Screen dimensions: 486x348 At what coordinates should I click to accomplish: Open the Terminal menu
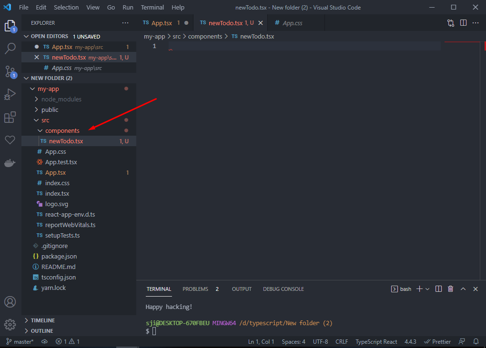(x=152, y=7)
